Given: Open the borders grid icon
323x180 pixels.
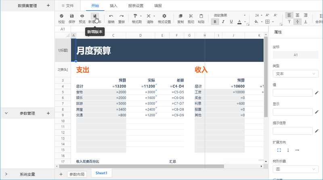Looking at the screenshot, I should [267, 22].
